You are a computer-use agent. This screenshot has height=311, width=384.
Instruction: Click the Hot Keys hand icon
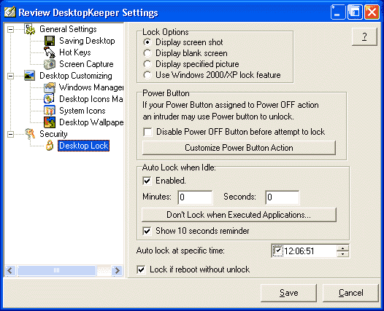50,52
